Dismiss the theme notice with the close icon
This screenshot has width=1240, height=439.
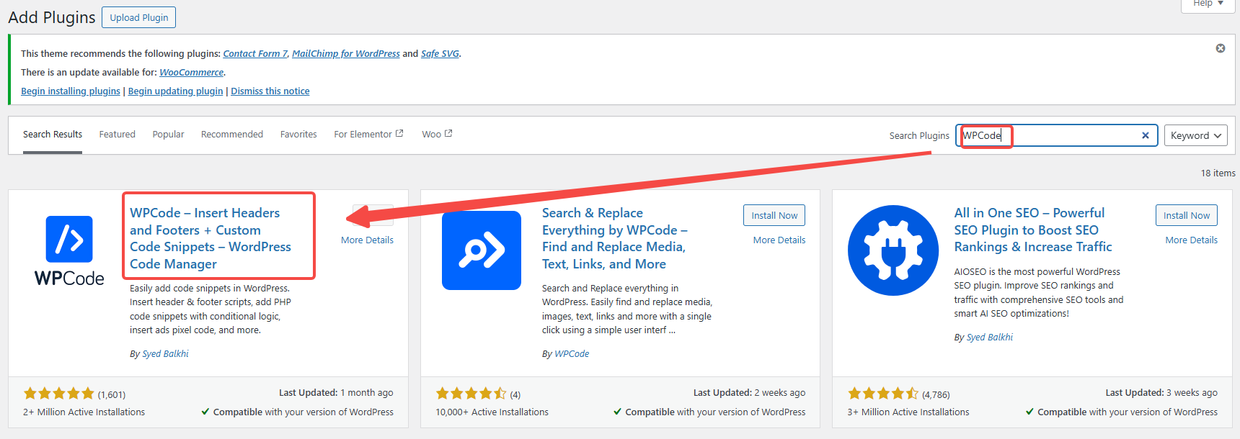click(x=1221, y=48)
